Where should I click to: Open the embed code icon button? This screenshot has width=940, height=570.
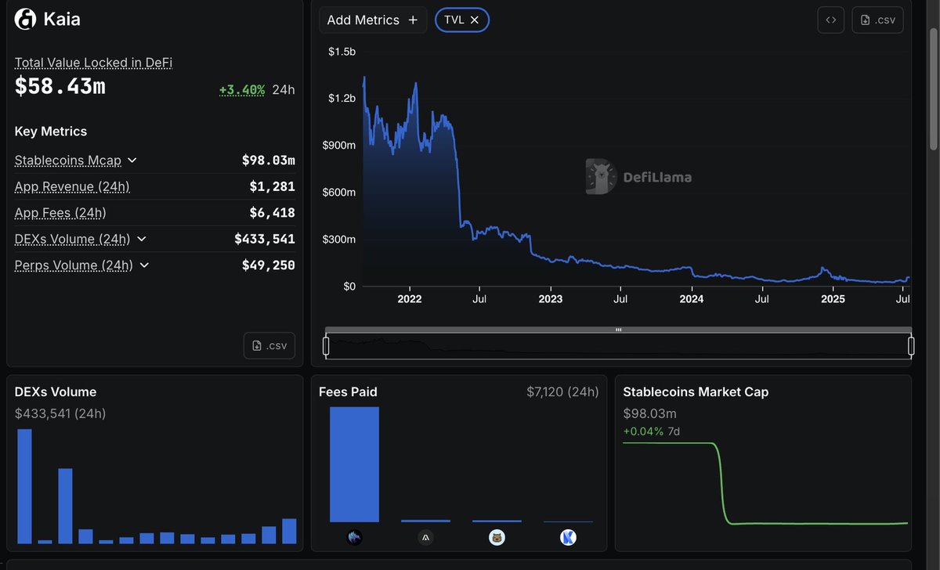pos(831,20)
